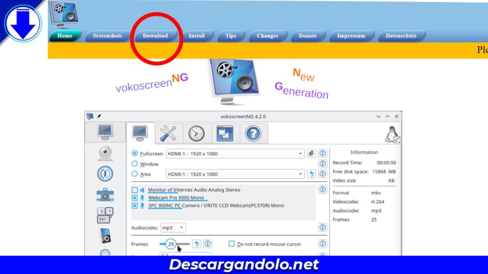
Task: Open the timer tab with the clock icon
Action: click(196, 133)
